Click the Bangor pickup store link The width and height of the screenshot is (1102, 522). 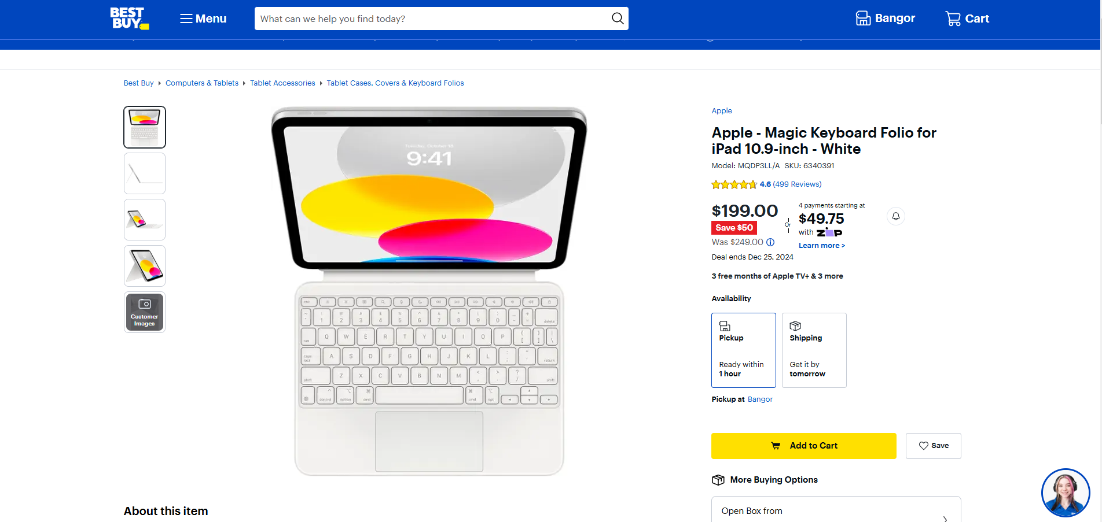760,399
